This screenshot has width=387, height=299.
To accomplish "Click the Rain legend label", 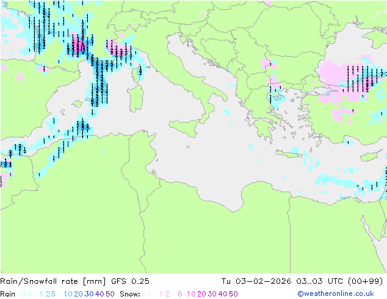I will (8, 294).
